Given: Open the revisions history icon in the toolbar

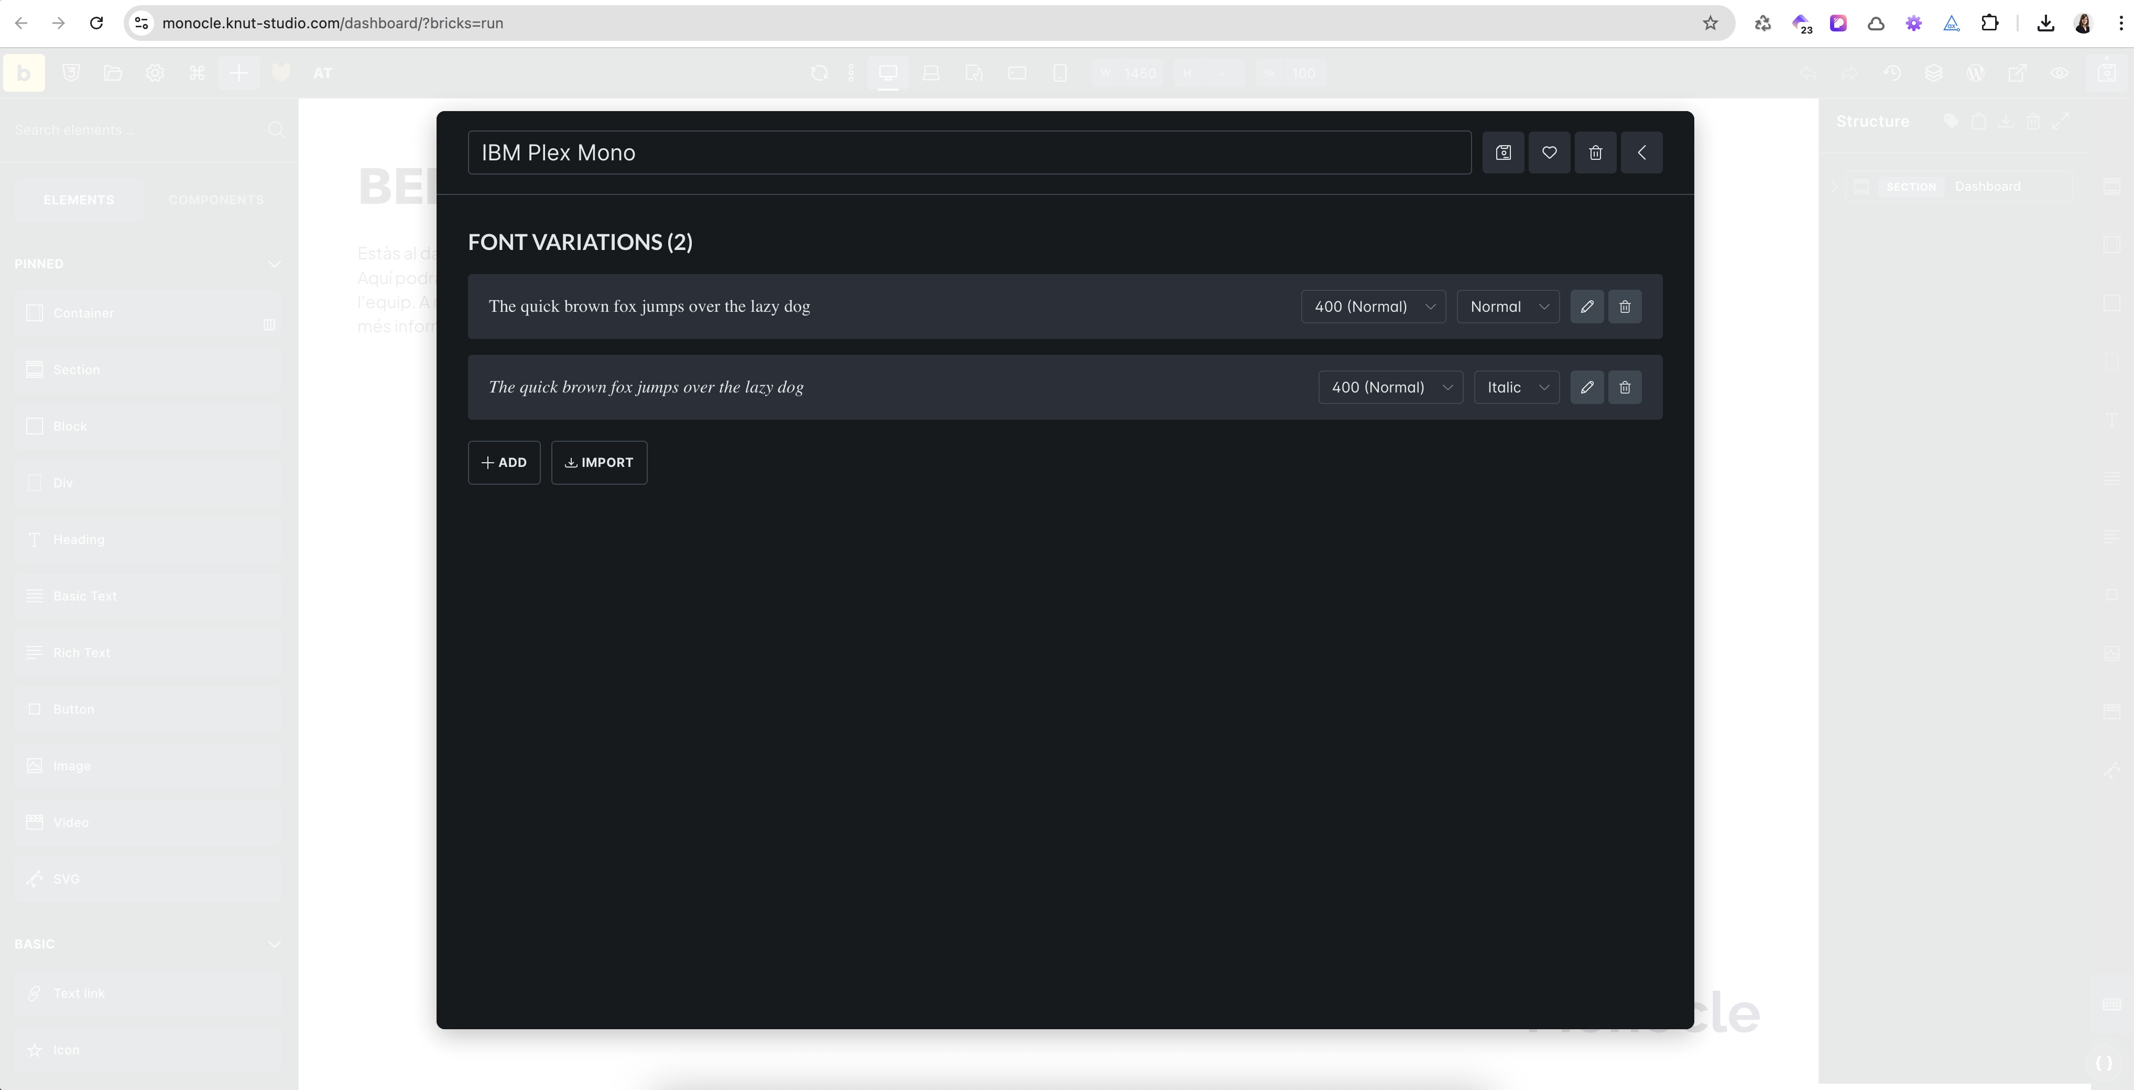Looking at the screenshot, I should (1892, 73).
